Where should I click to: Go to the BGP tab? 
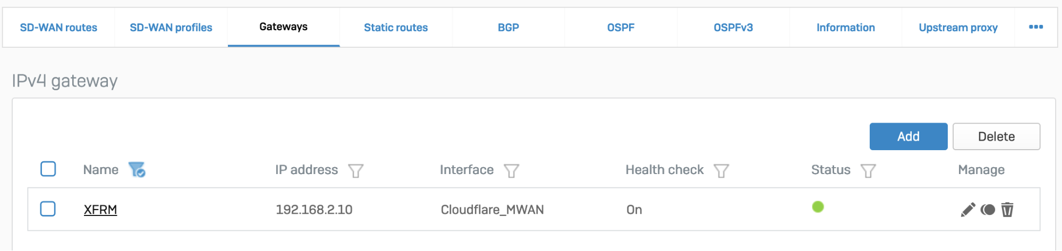pyautogui.click(x=508, y=28)
